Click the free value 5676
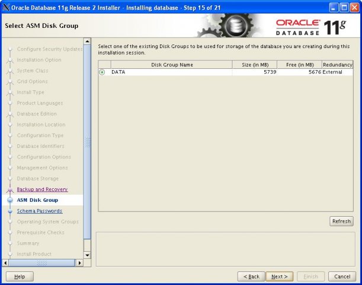 (x=315, y=72)
